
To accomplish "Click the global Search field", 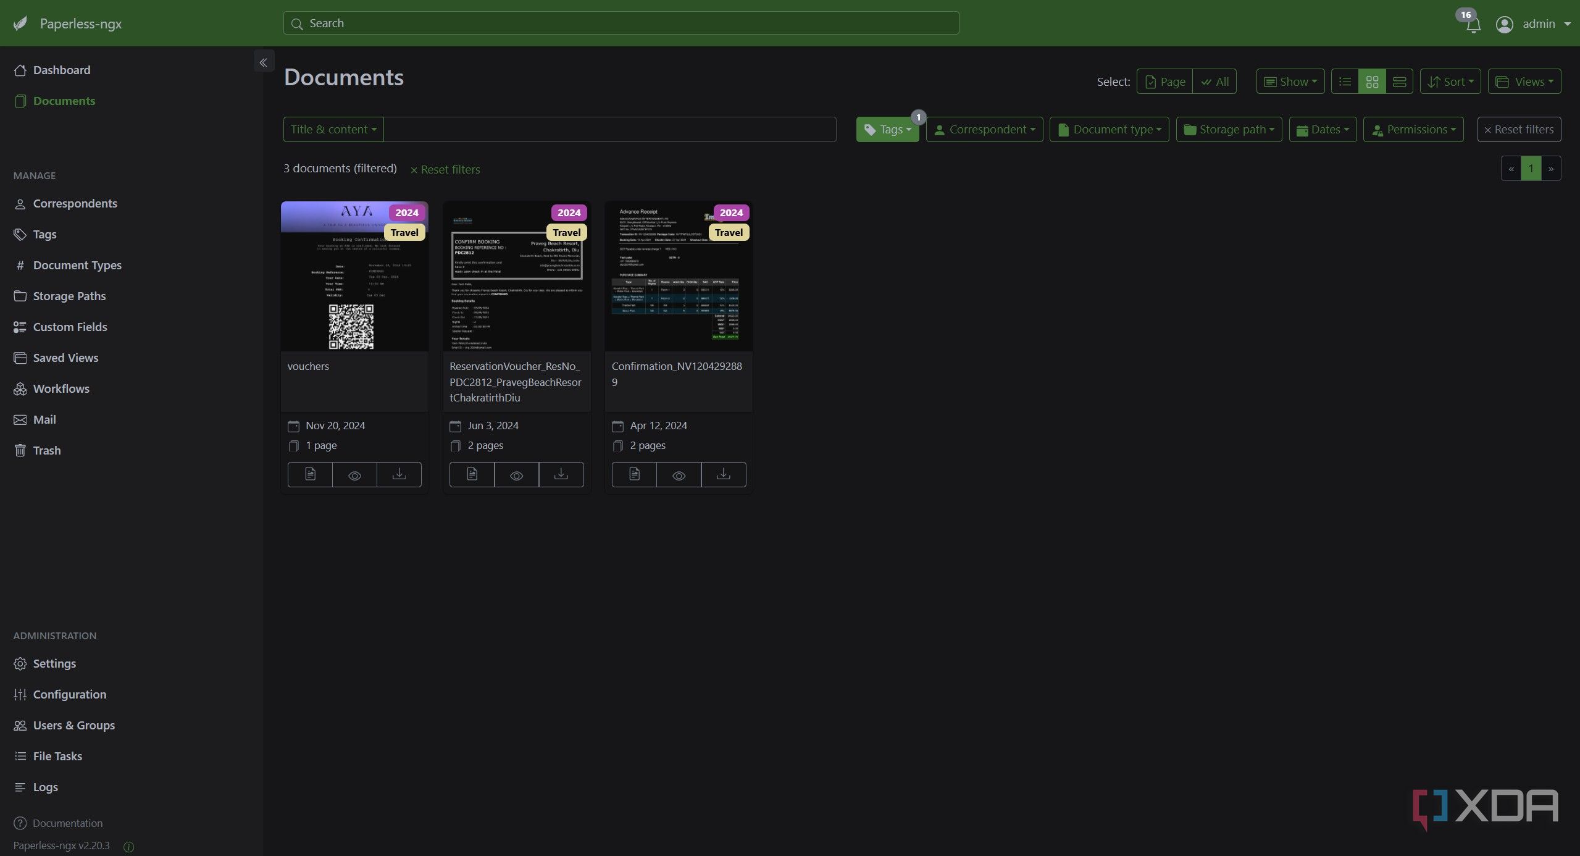I will point(621,23).
